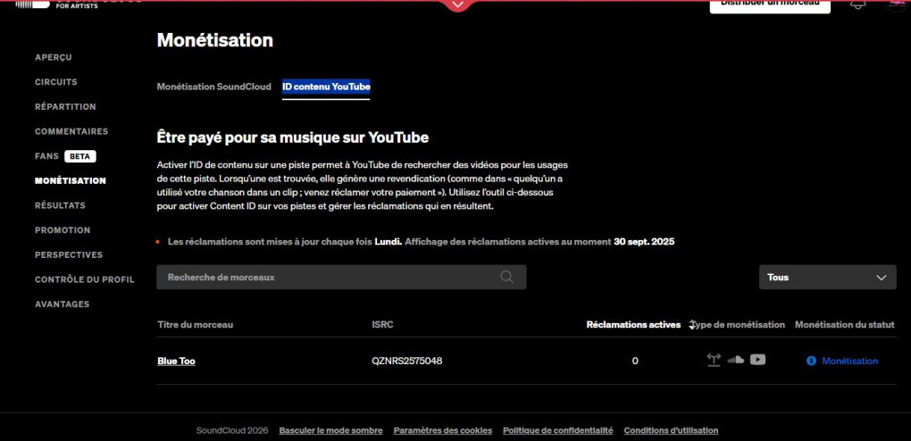Open Conditions d'utilisation link

click(x=671, y=430)
